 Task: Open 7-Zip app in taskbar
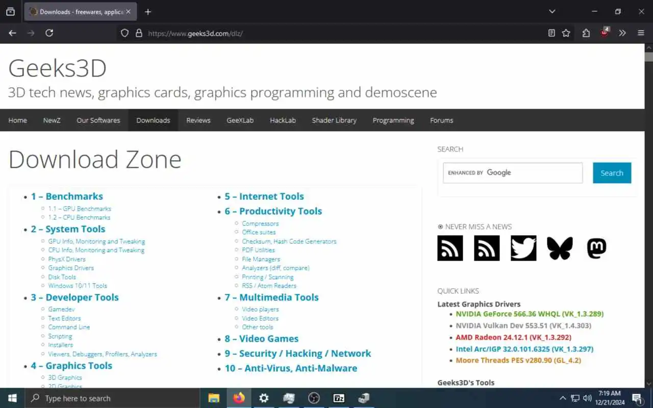tap(339, 398)
